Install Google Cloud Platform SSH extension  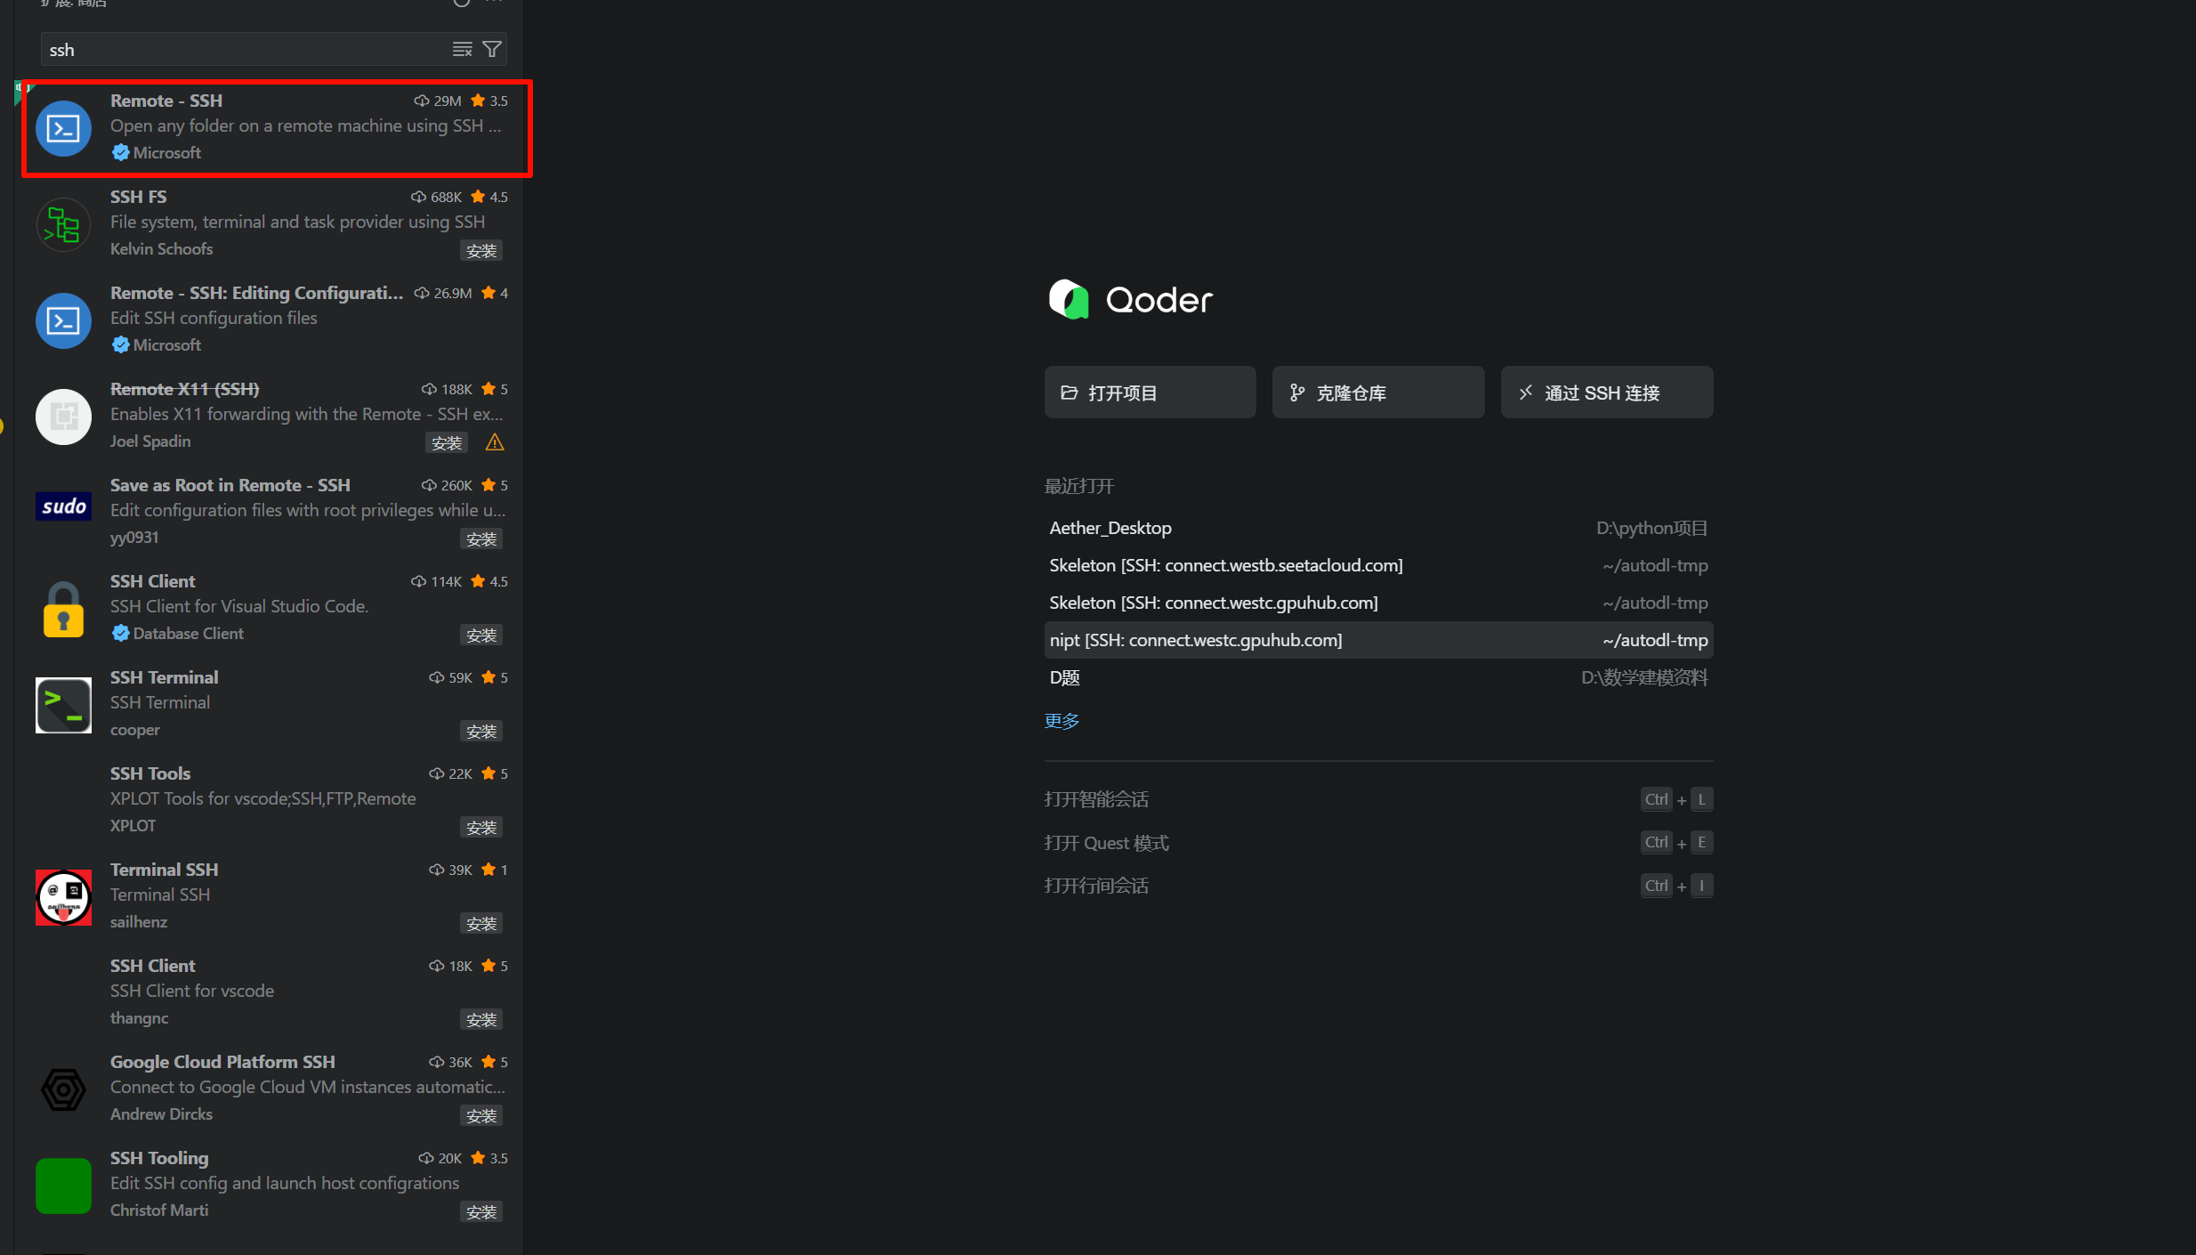tap(481, 1116)
